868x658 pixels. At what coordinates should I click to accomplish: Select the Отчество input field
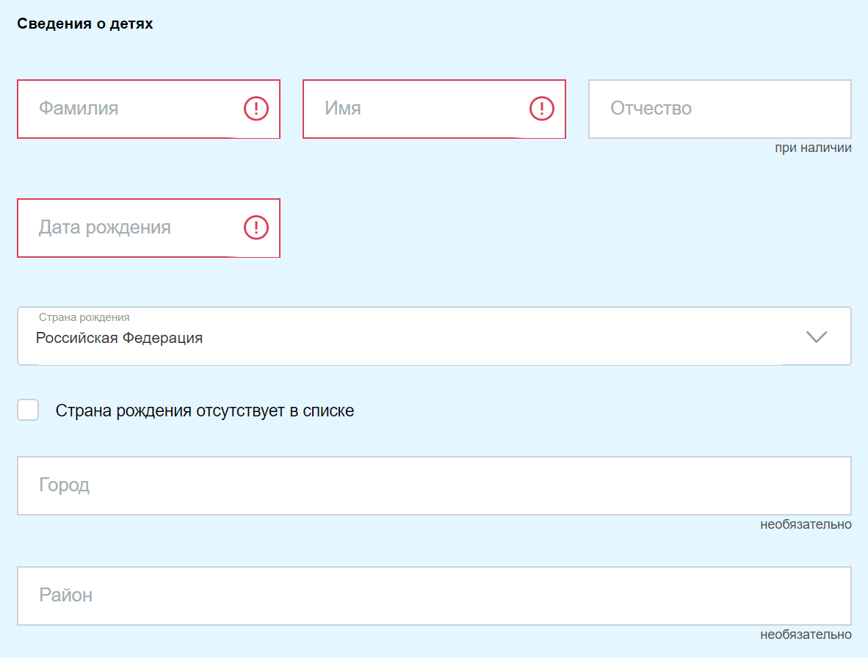point(720,109)
